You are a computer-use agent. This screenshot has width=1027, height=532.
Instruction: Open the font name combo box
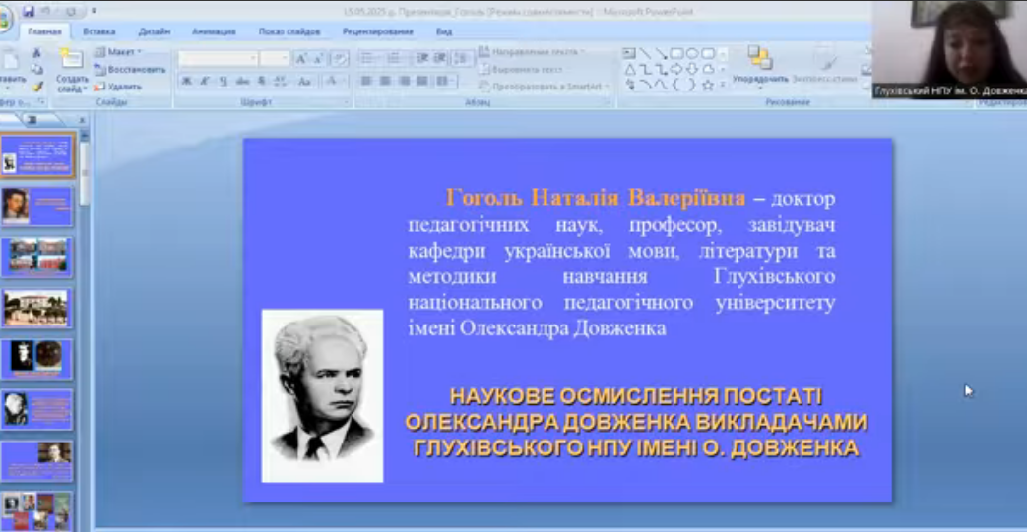tap(218, 59)
